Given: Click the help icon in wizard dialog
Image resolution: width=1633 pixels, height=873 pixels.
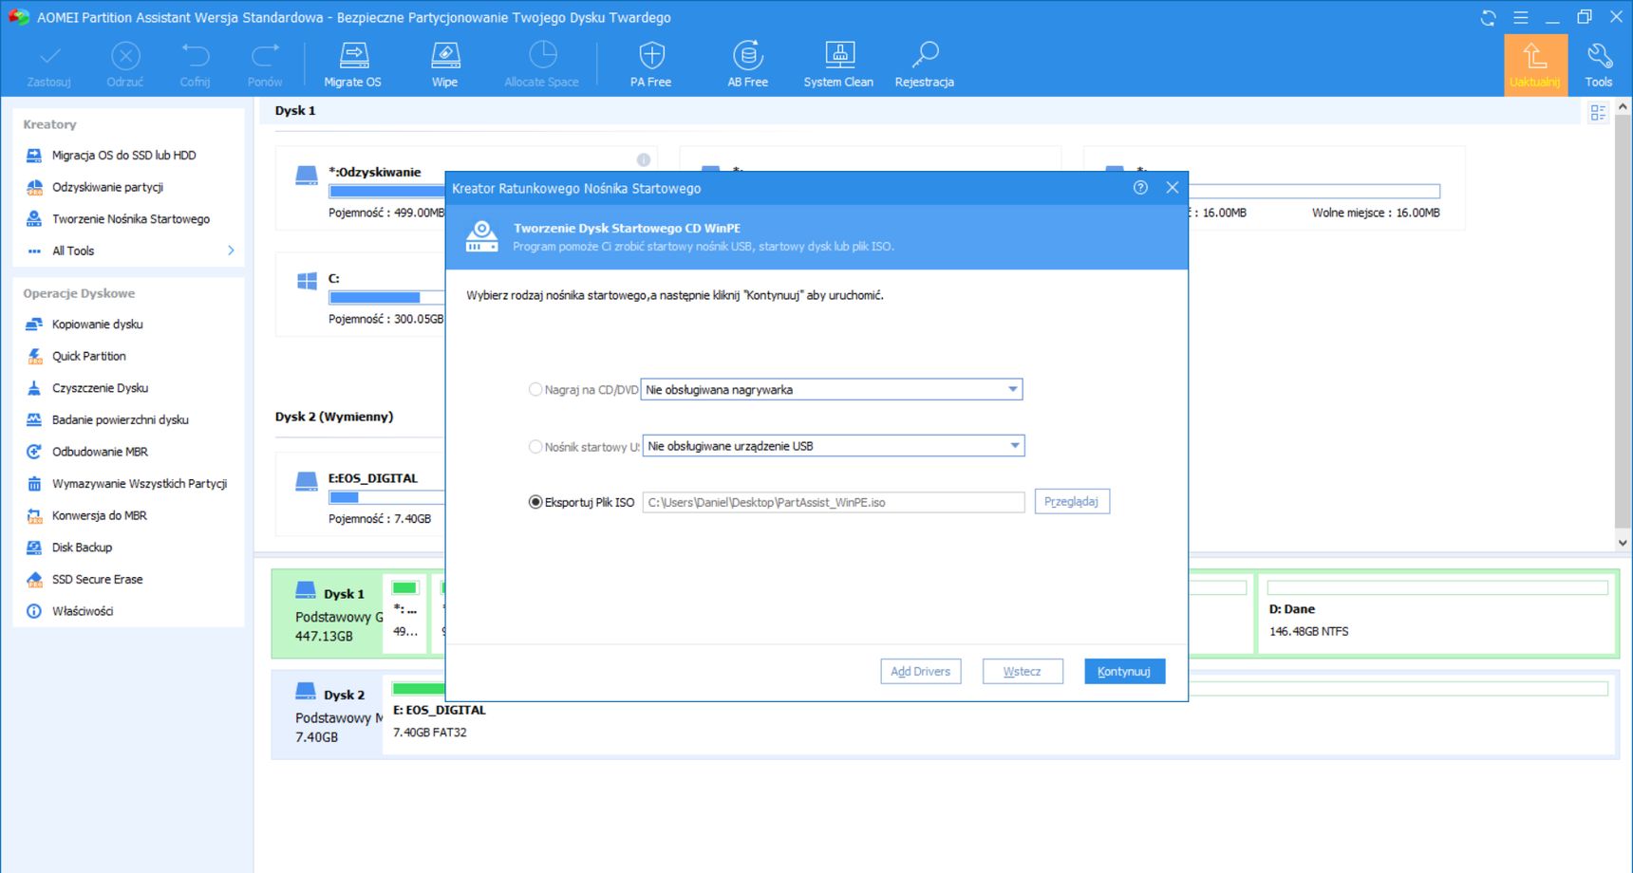Looking at the screenshot, I should tap(1140, 188).
